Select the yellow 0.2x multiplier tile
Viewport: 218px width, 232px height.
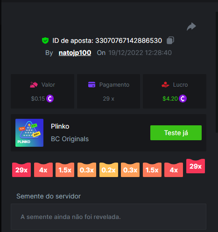109,170
